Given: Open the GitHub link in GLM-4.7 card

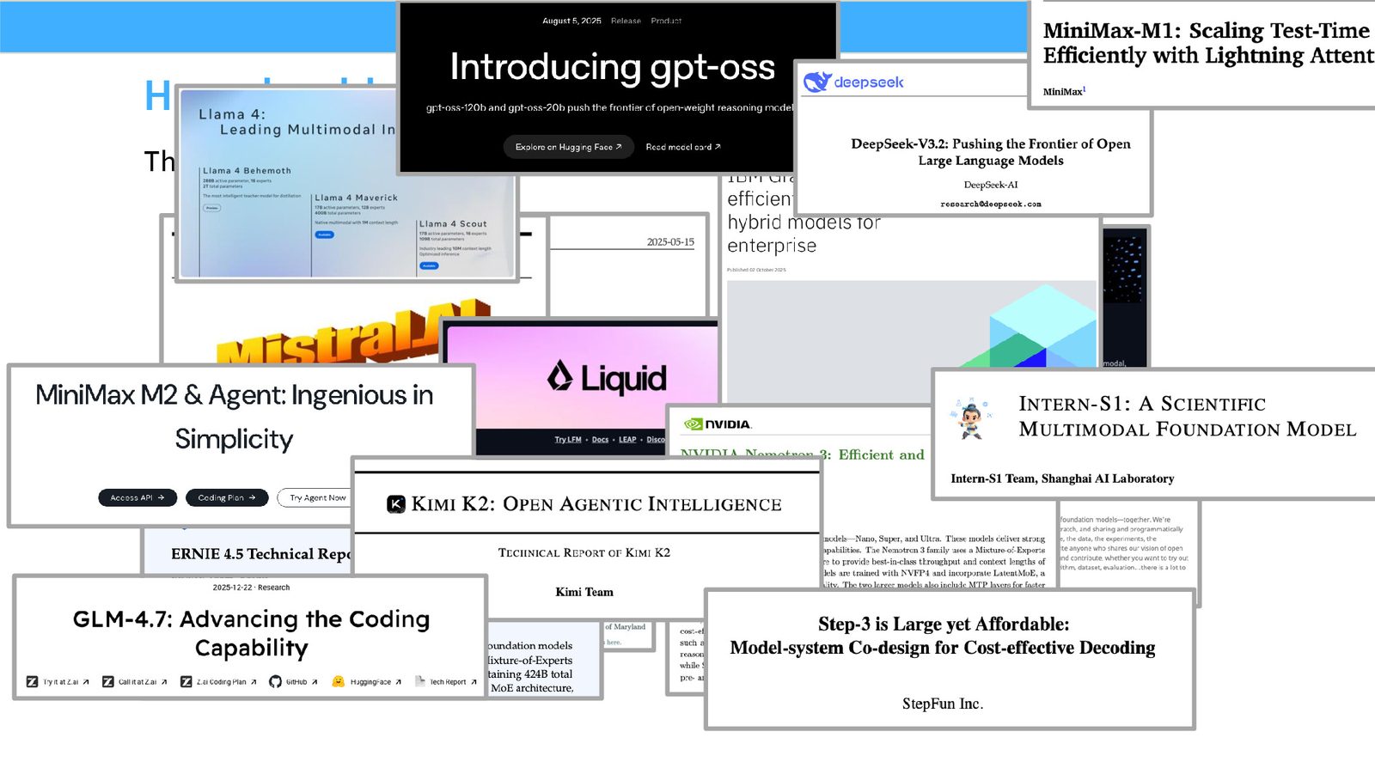Looking at the screenshot, I should tap(302, 682).
